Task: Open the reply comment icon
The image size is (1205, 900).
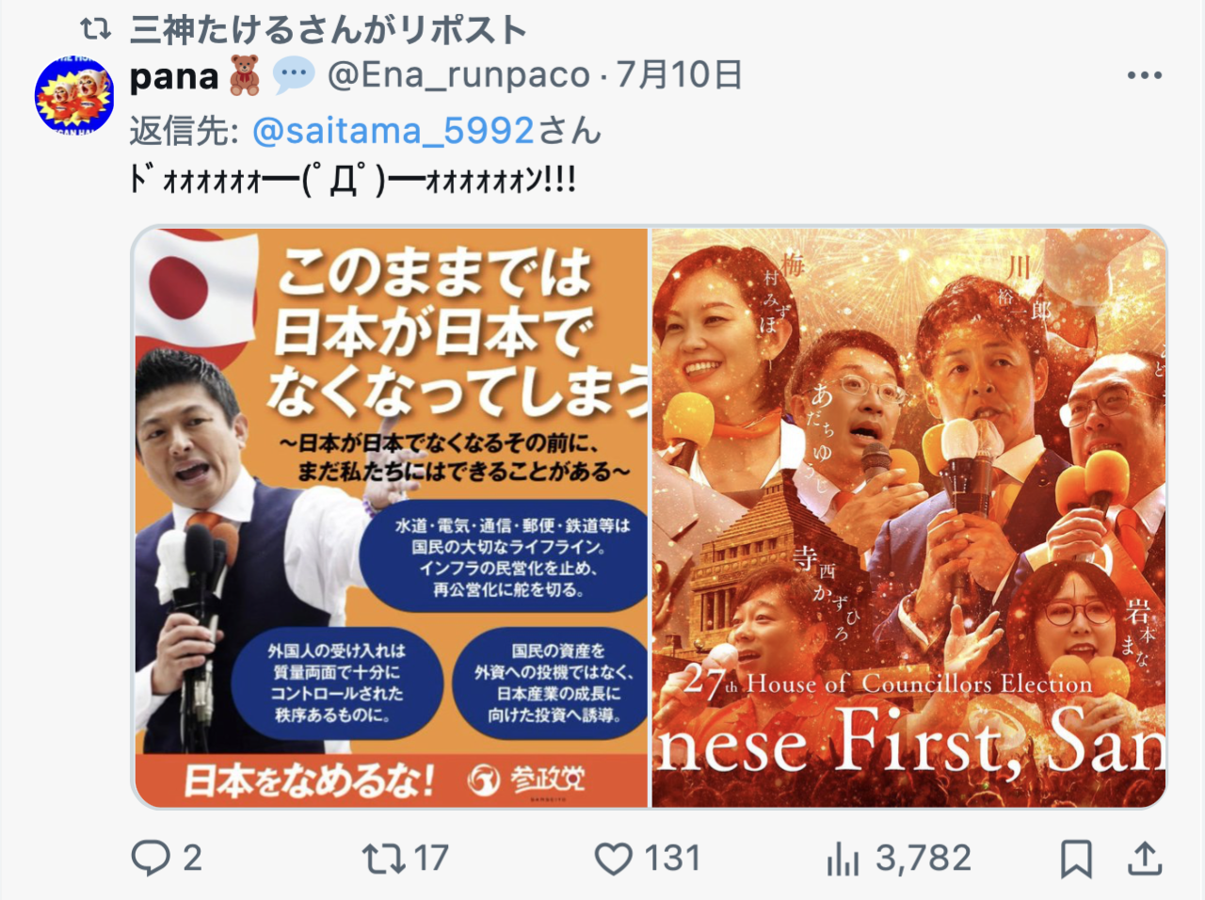Action: point(150,859)
